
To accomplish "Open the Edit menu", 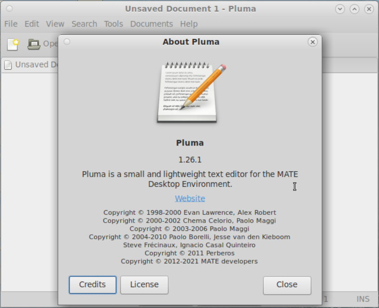I will 32,24.
